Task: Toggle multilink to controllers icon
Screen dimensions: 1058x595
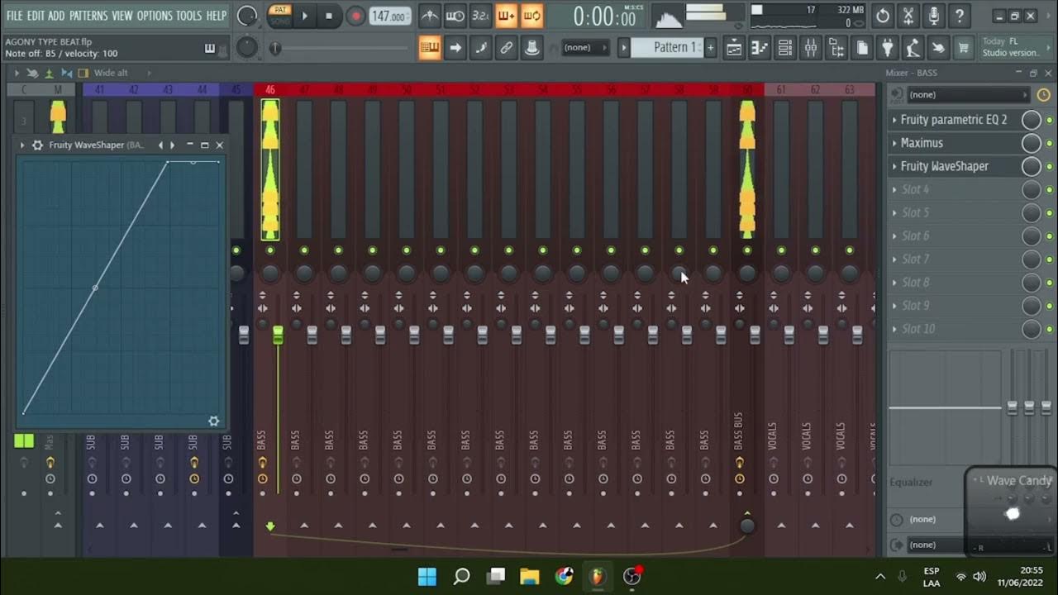Action: (x=531, y=48)
